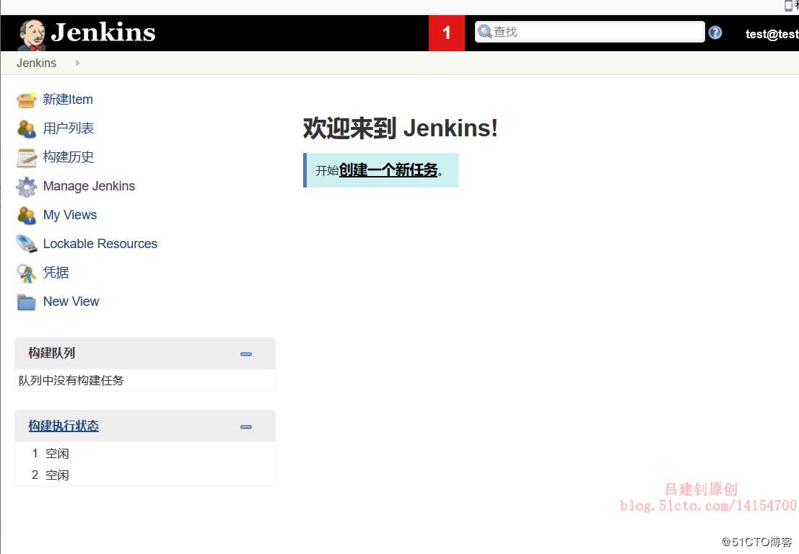The height and width of the screenshot is (554, 799).
Task: Open the 新建Item link
Action: [68, 100]
